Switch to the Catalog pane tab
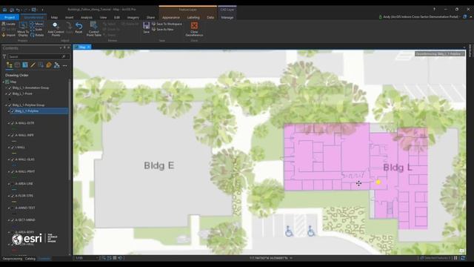 [30, 259]
